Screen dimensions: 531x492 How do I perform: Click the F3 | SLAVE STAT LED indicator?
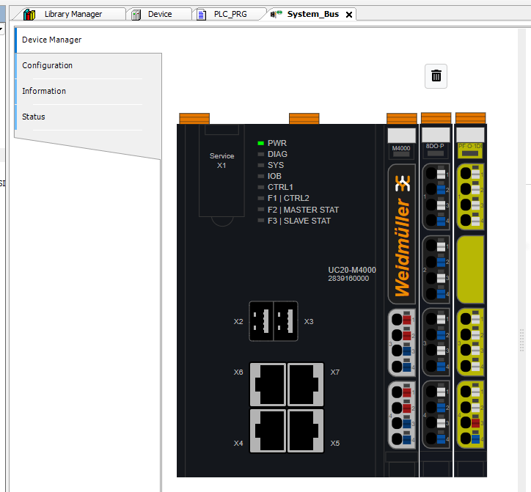pos(260,221)
